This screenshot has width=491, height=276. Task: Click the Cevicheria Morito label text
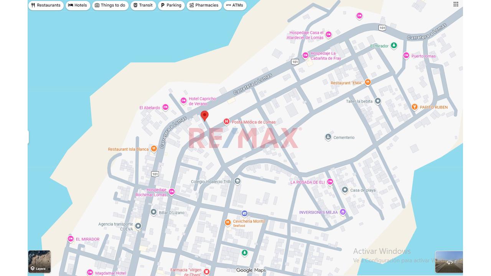tap(249, 221)
